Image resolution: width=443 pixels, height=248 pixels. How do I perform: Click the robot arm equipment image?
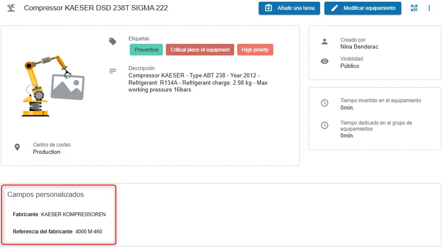pyautogui.click(x=53, y=86)
